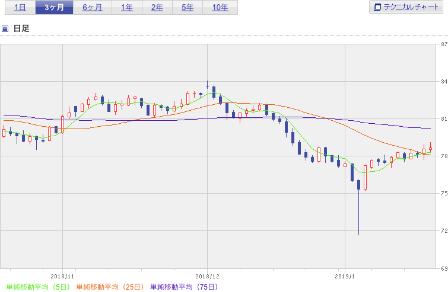The width and height of the screenshot is (448, 292).
Task: Click the blue square icon beside 日足
Action: tap(5, 28)
